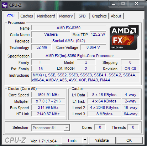The height and width of the screenshot is (146, 147).
Task: Click the Instructions text box
Action: click(x=85, y=77)
